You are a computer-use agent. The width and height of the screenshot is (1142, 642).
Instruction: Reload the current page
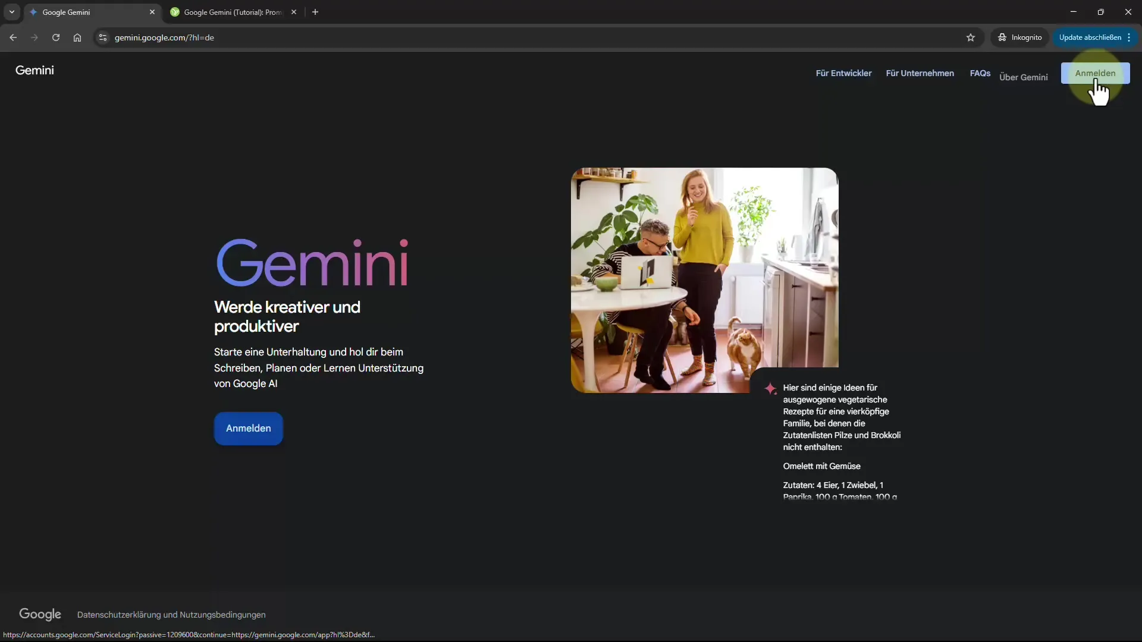click(56, 37)
